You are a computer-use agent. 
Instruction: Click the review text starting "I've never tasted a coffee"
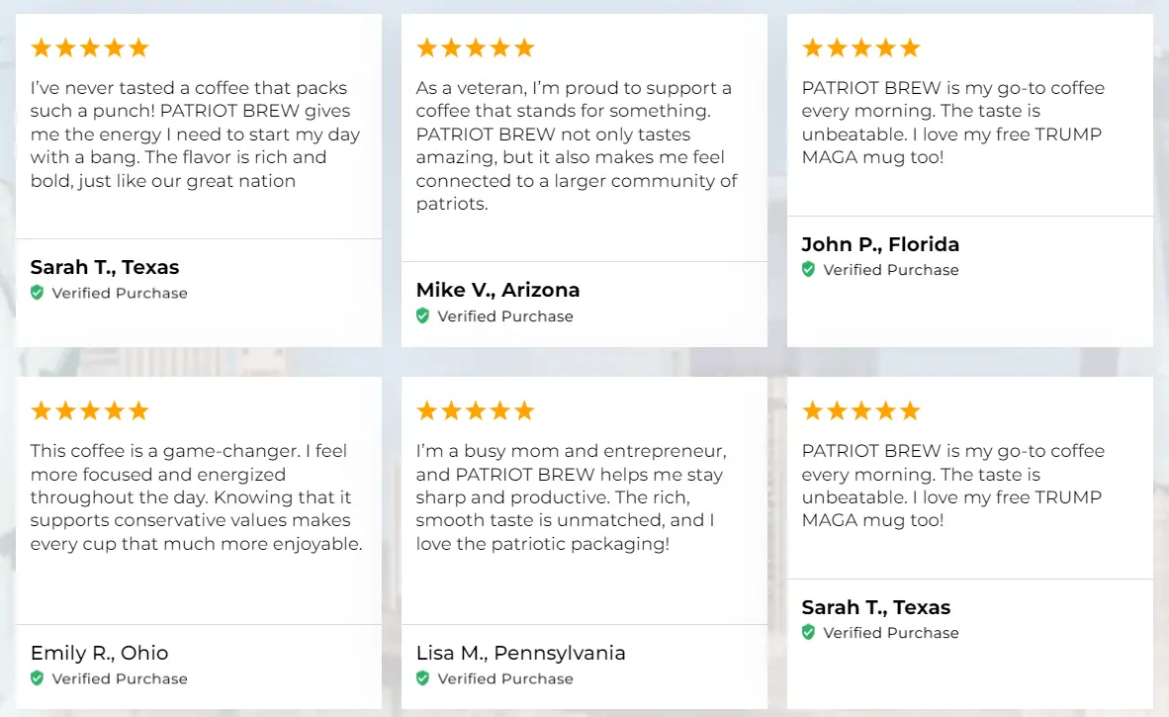tap(196, 134)
